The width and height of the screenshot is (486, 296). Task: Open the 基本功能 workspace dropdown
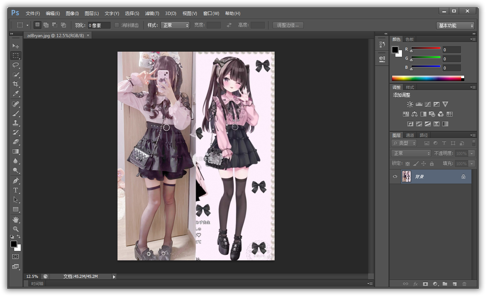(x=455, y=25)
